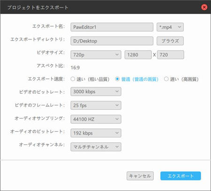
Task: Open the 3000 kbps video bitrate dropdown
Action: (96, 92)
